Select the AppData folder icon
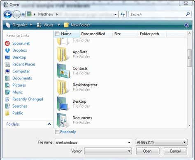The image size is (195, 160). 63,54
